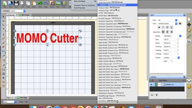Click the green color bar of MOMO_Cut layer

156,85
